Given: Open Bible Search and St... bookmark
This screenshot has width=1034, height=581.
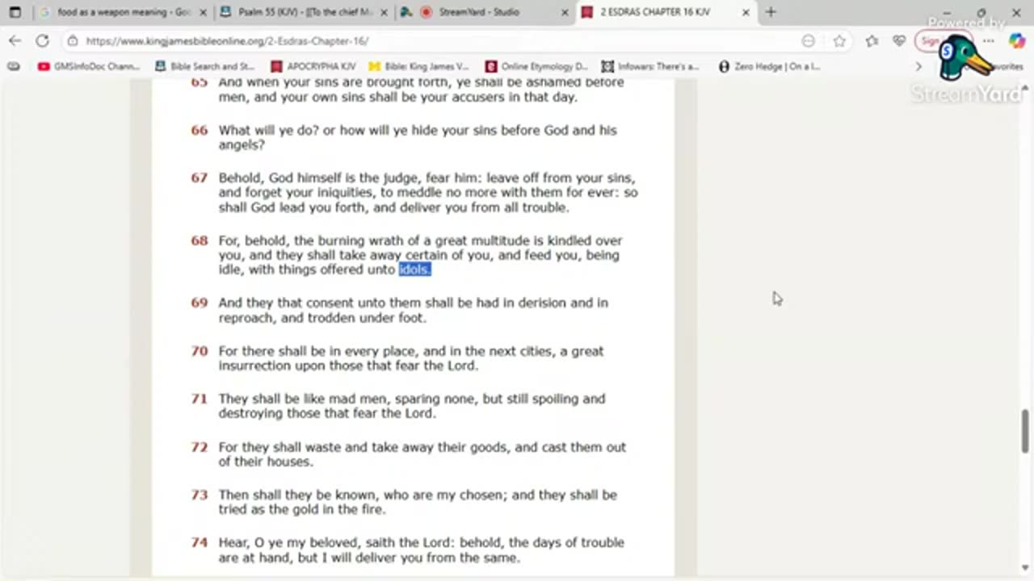Looking at the screenshot, I should 204,66.
